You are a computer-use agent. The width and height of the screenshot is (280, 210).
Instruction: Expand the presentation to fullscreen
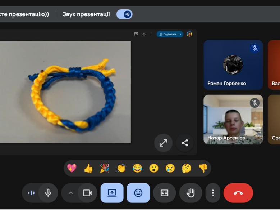pyautogui.click(x=163, y=143)
